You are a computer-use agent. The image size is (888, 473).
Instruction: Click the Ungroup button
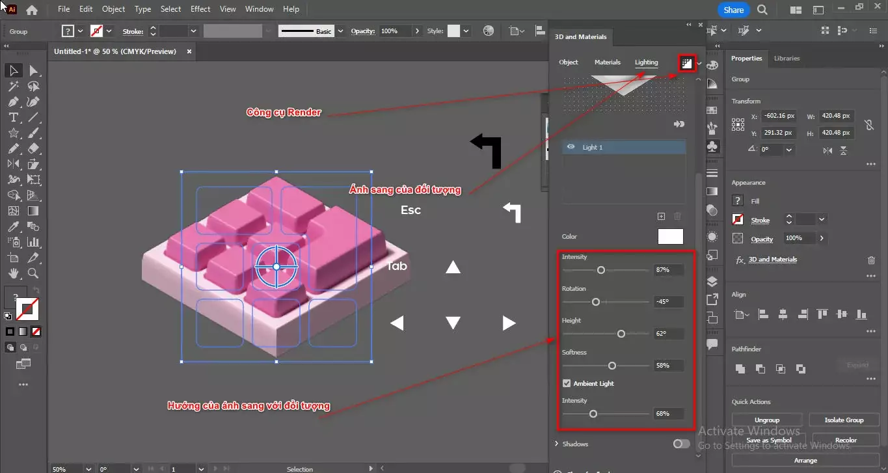click(766, 419)
